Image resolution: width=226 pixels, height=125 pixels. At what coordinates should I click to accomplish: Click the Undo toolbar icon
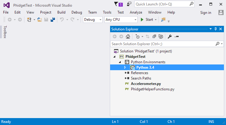click(x=62, y=20)
